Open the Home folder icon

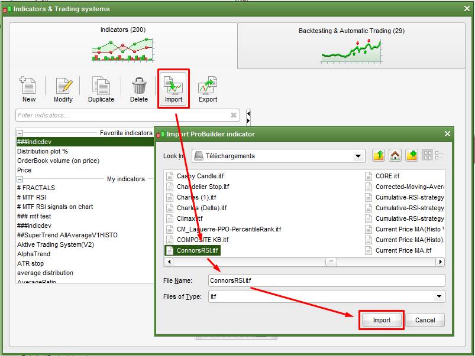(x=395, y=155)
